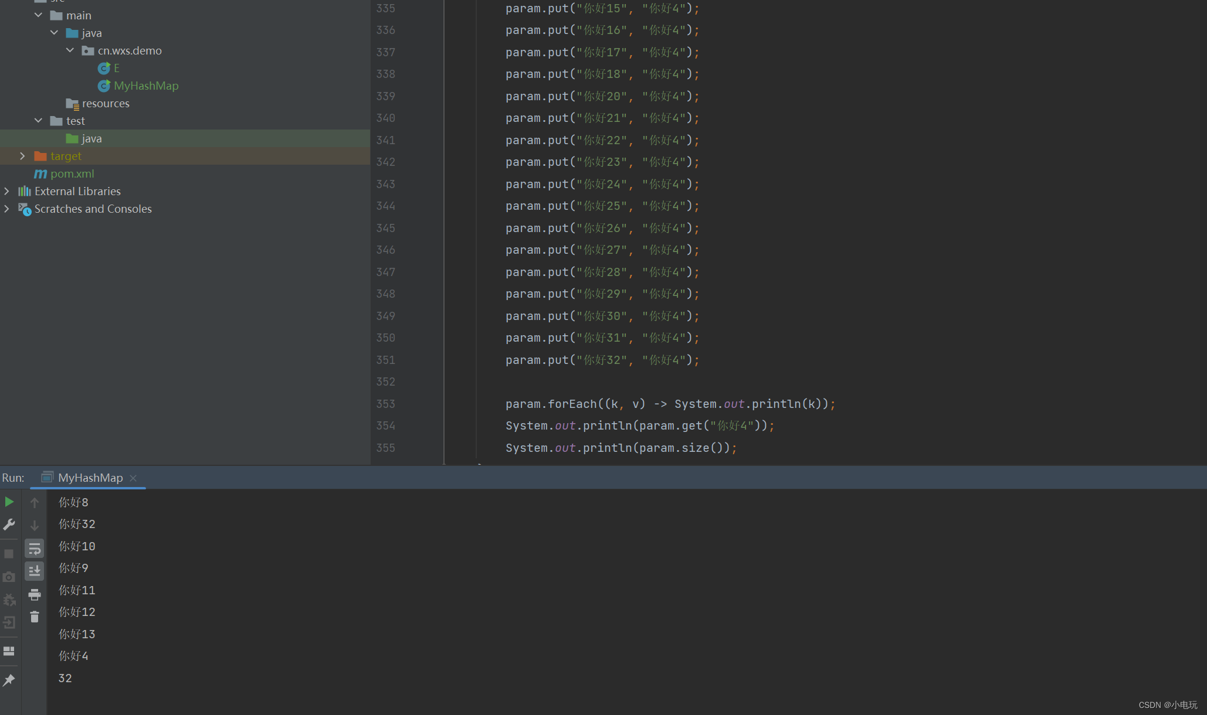Click the param.get("你好4") println line

(x=640, y=425)
